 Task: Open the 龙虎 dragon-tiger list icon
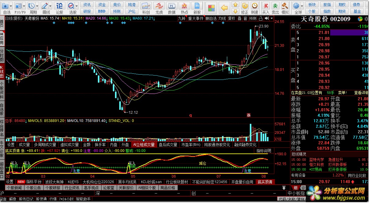[159, 6]
